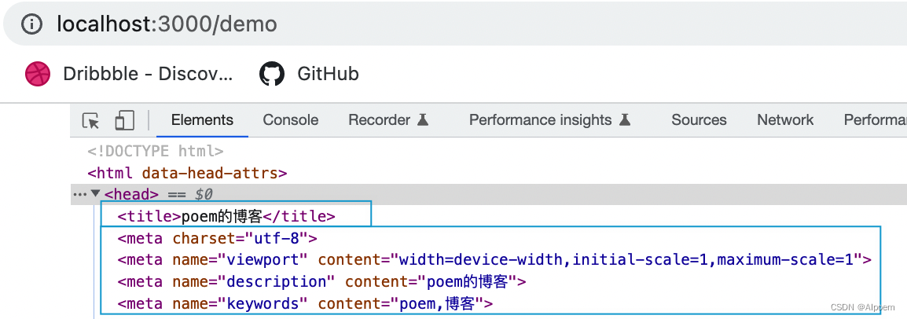Screen dimensions: 907x319
Task: Click the three-dots beside head element
Action: 79,194
